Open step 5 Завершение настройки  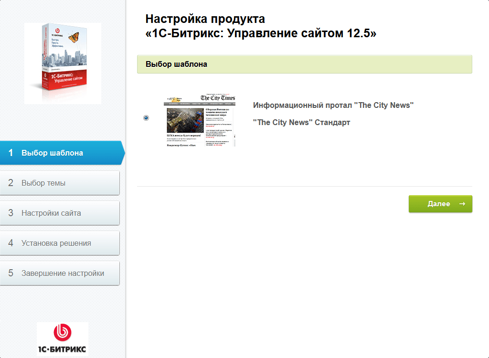point(60,273)
